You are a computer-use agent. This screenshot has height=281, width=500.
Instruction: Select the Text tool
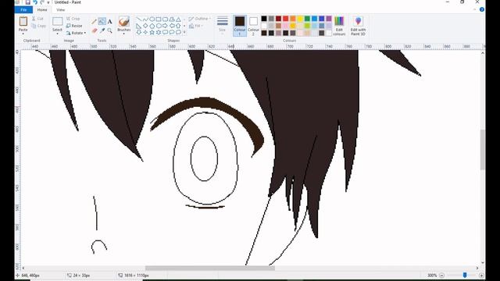pyautogui.click(x=109, y=22)
